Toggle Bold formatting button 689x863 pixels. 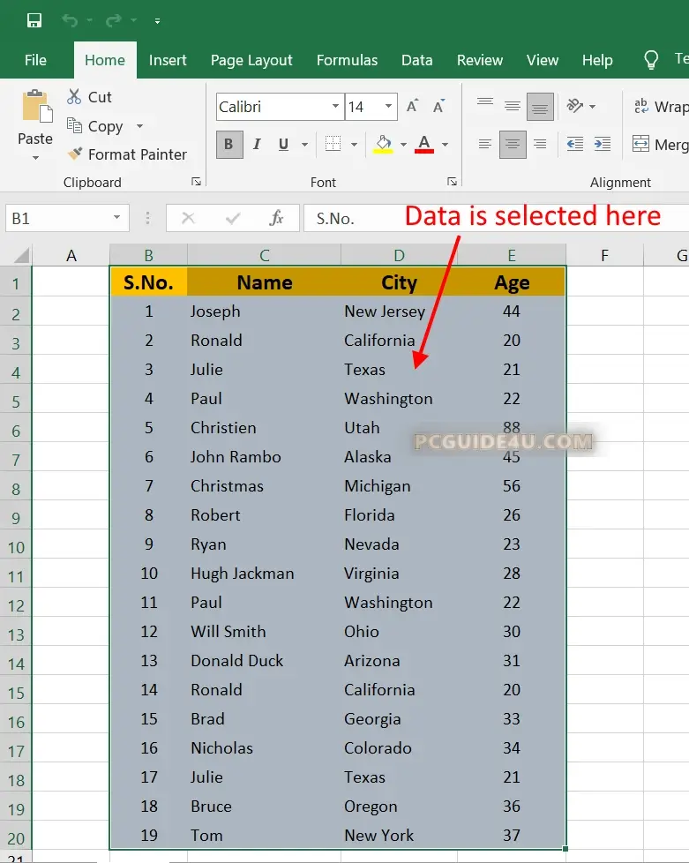pyautogui.click(x=229, y=144)
